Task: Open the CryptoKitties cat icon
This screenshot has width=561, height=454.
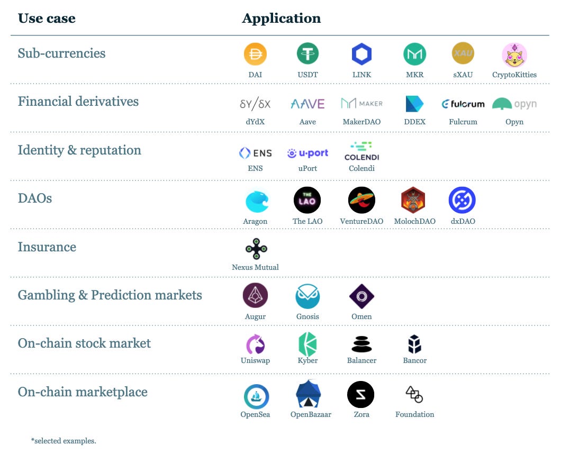Action: coord(514,55)
